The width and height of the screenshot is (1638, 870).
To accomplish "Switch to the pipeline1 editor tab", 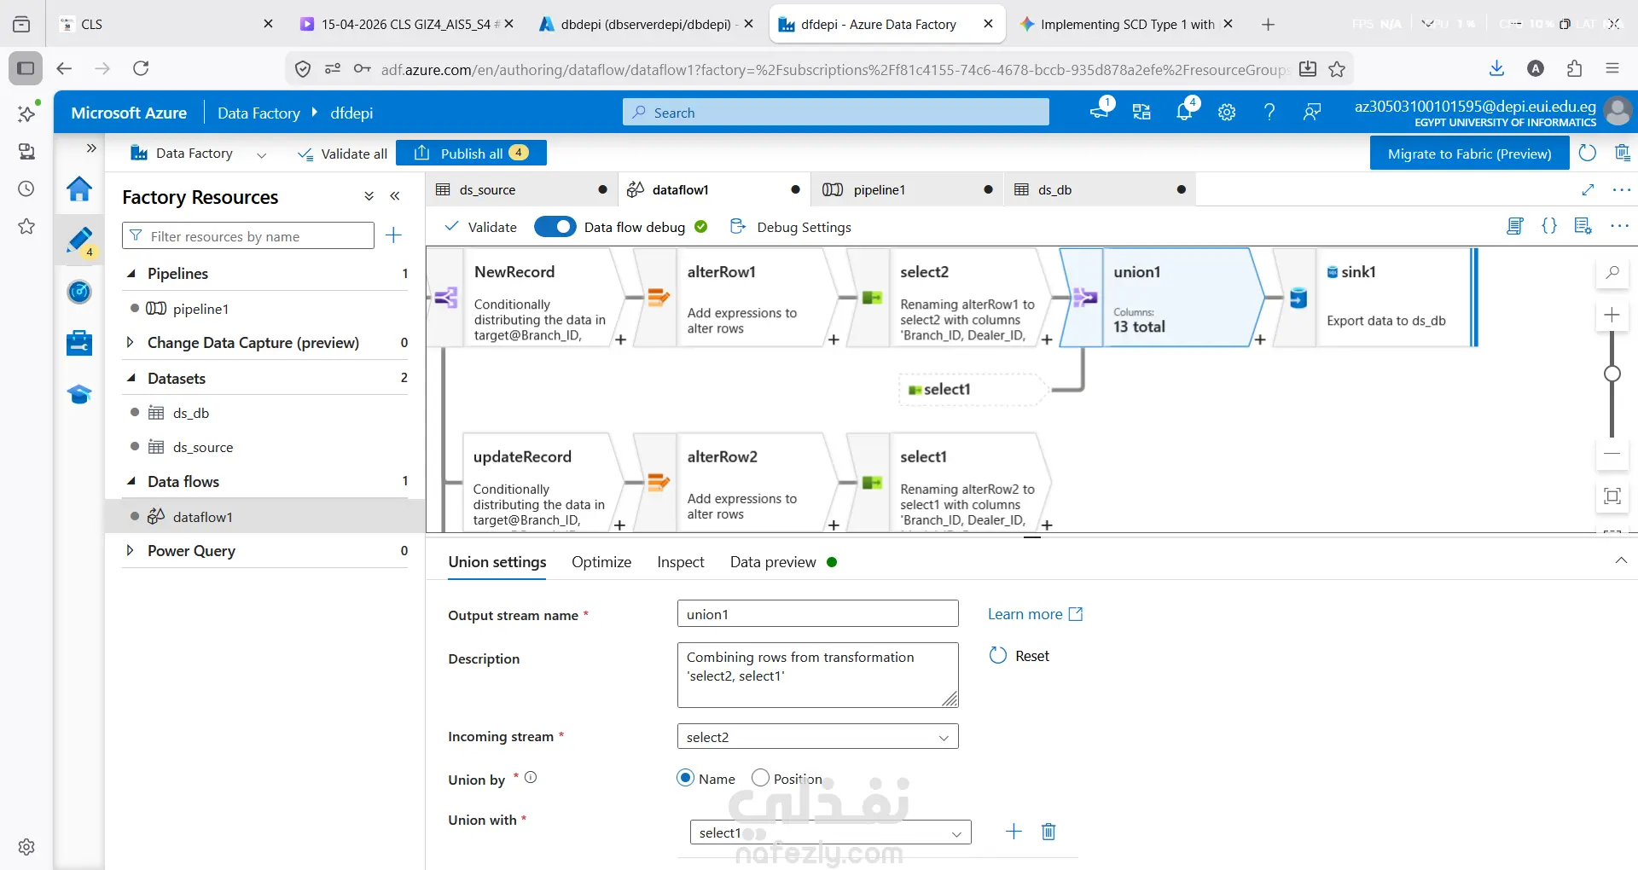I will coord(906,189).
